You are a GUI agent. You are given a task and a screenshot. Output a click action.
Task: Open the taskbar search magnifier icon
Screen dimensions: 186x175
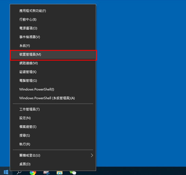point(19,172)
